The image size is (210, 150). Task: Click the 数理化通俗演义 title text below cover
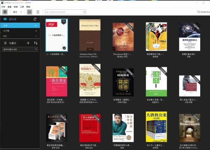tap(189, 54)
